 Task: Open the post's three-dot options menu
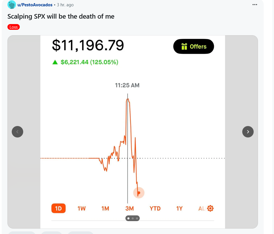pyautogui.click(x=255, y=5)
